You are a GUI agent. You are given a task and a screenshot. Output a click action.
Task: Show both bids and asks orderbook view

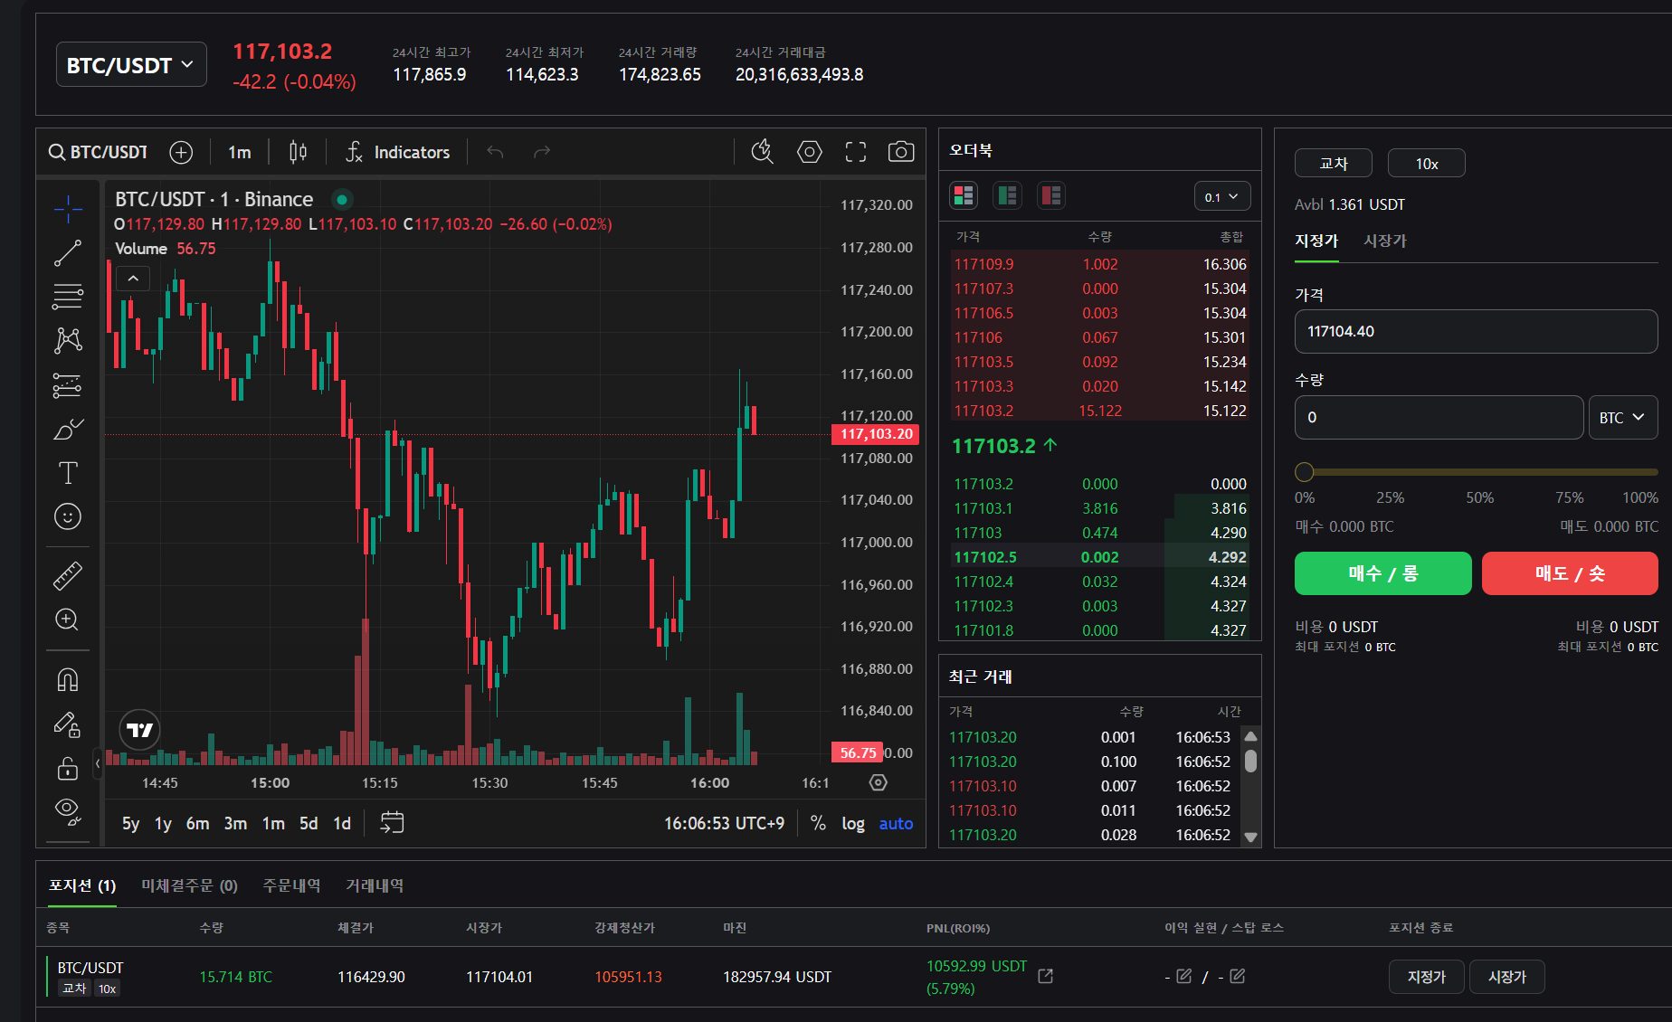[x=964, y=195]
